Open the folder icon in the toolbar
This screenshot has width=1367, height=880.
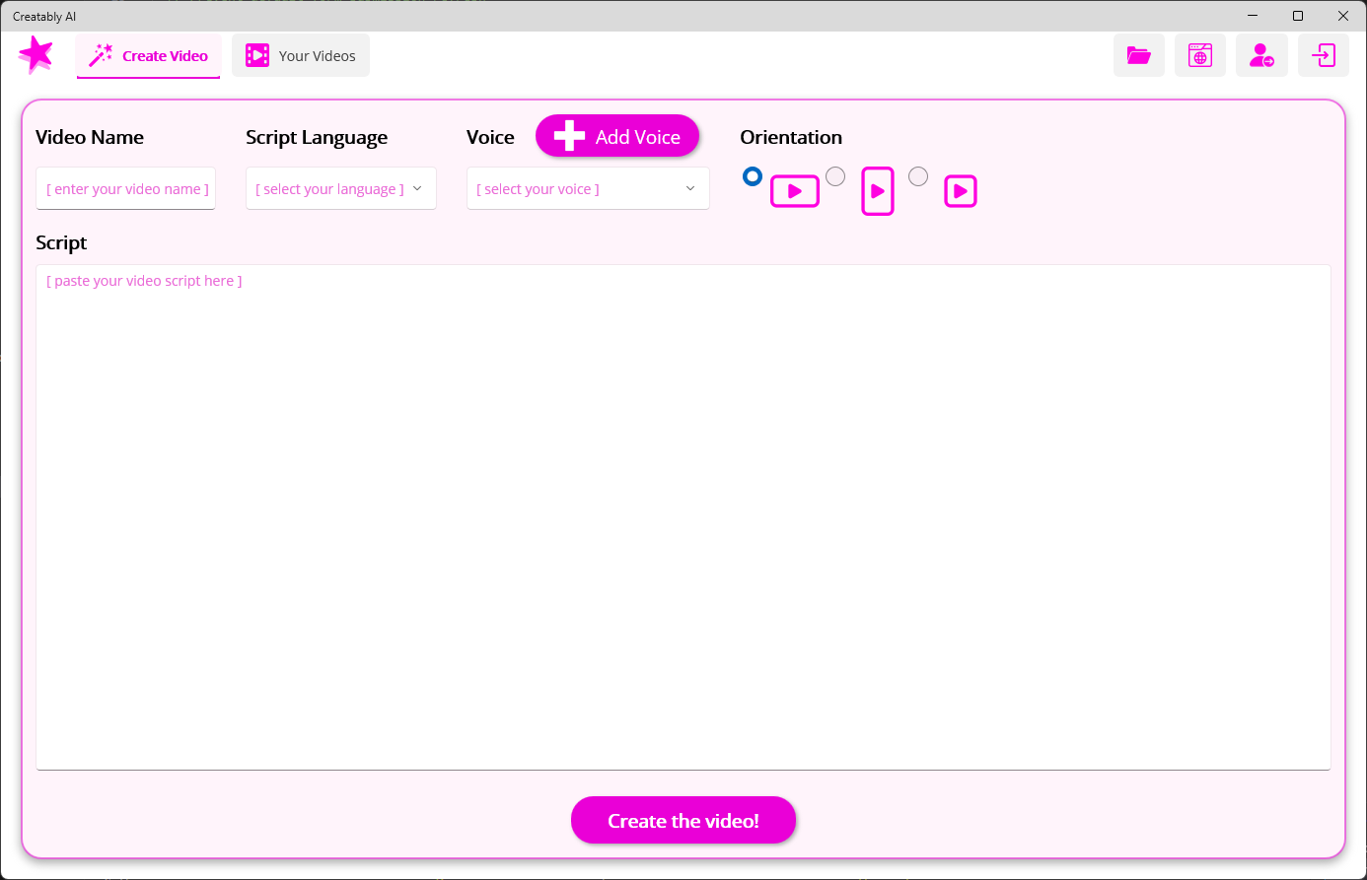pyautogui.click(x=1138, y=55)
